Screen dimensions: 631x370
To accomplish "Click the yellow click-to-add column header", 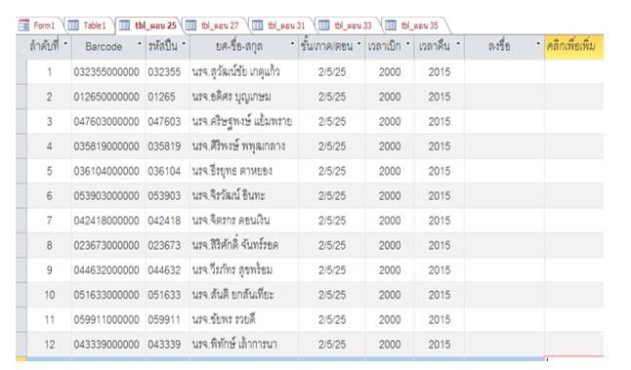I will click(x=573, y=47).
